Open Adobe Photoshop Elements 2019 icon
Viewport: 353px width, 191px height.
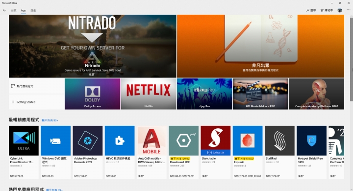pos(88,141)
